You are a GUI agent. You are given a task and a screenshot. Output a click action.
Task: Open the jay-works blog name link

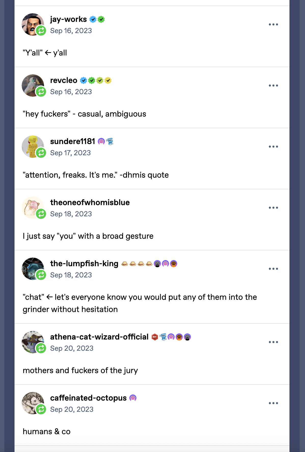(68, 19)
